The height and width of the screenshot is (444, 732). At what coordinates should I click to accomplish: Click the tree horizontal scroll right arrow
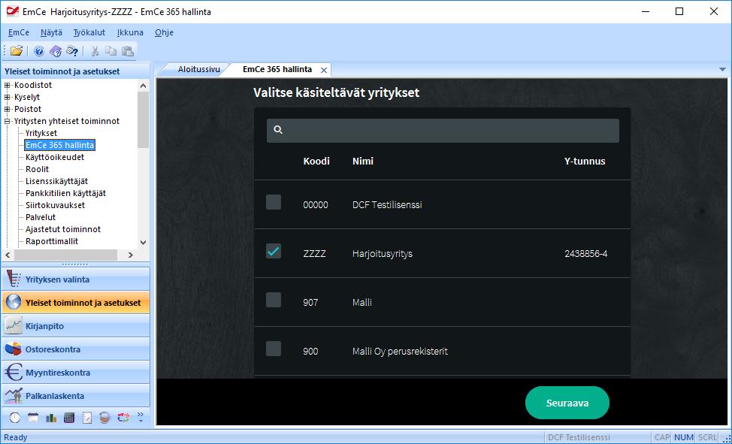131,255
